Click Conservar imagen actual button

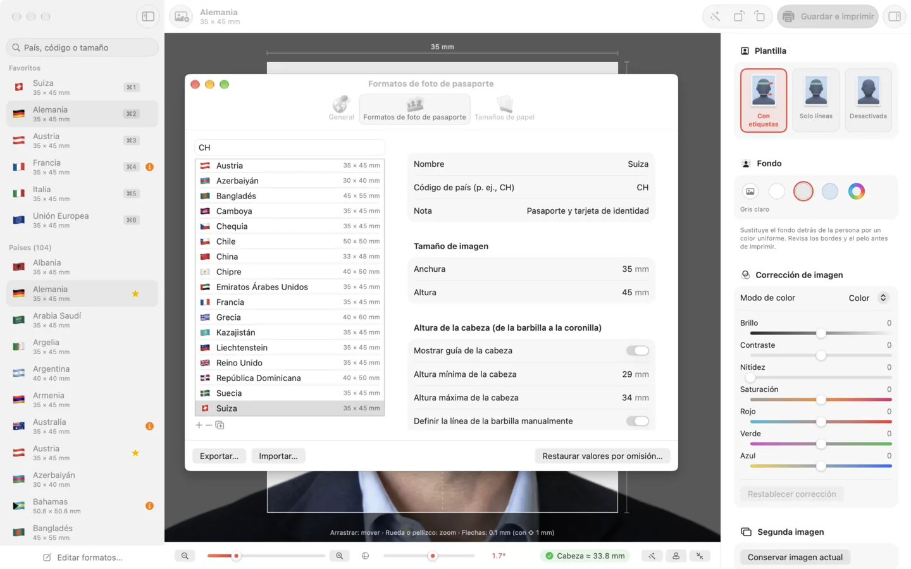tap(795, 557)
